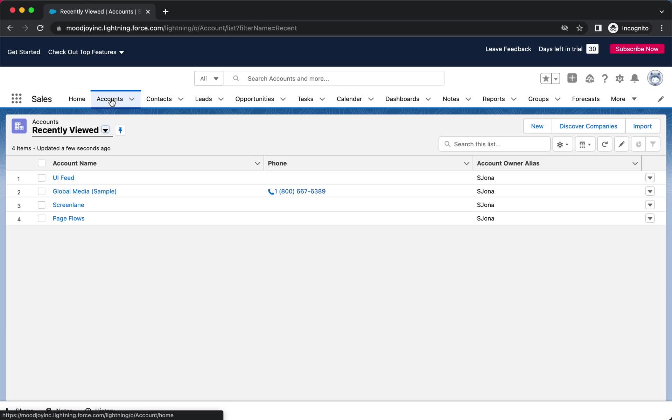Click Discover Companies button
Viewport: 672px width, 420px height.
click(588, 126)
